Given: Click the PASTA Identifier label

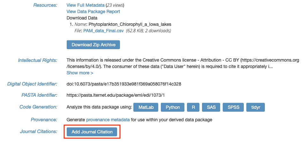Looking at the screenshot, I should coord(40,95).
